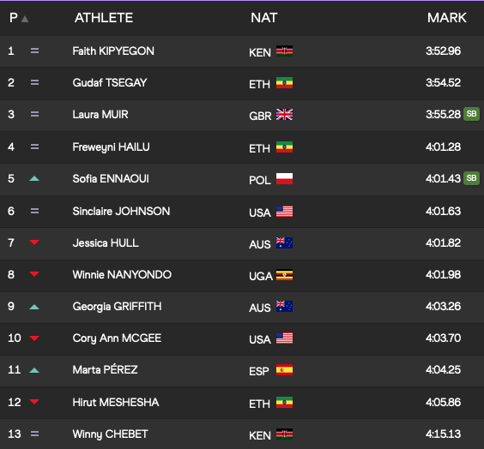This screenshot has height=449, width=484.
Task: Click the Uganda flag for Winnie Nanyondo
Action: [x=284, y=275]
